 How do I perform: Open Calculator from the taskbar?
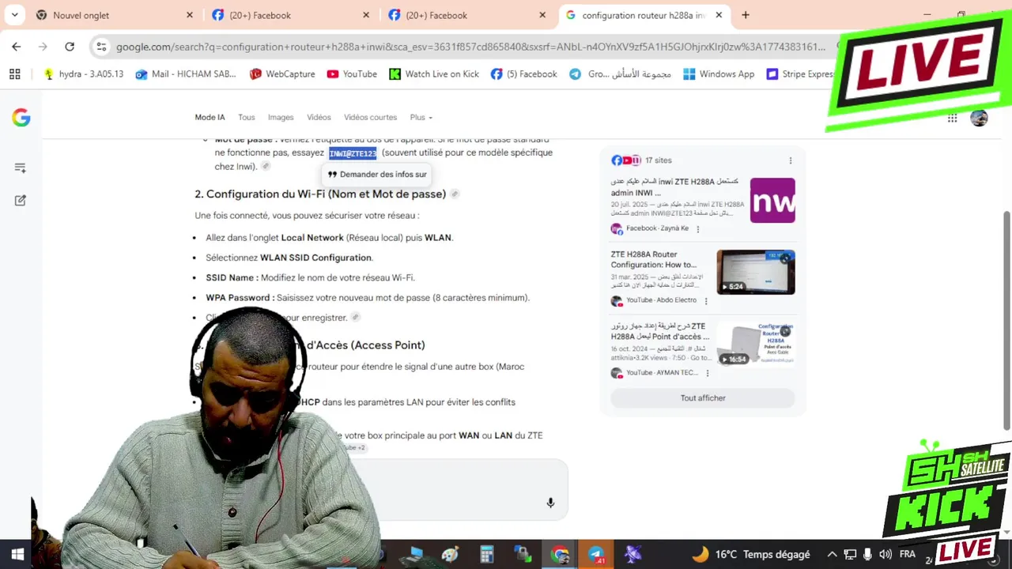486,554
